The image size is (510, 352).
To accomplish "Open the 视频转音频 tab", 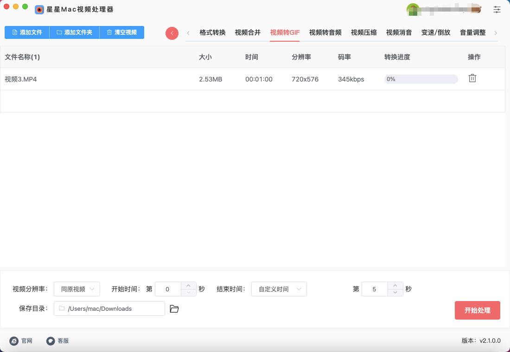I will pyautogui.click(x=325, y=32).
